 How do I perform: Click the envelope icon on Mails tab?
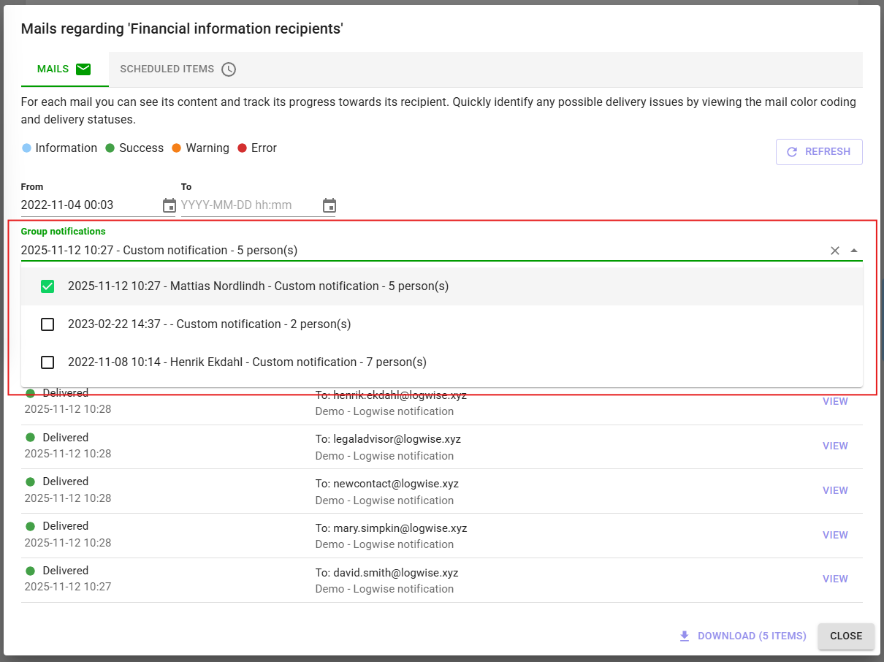pos(83,69)
